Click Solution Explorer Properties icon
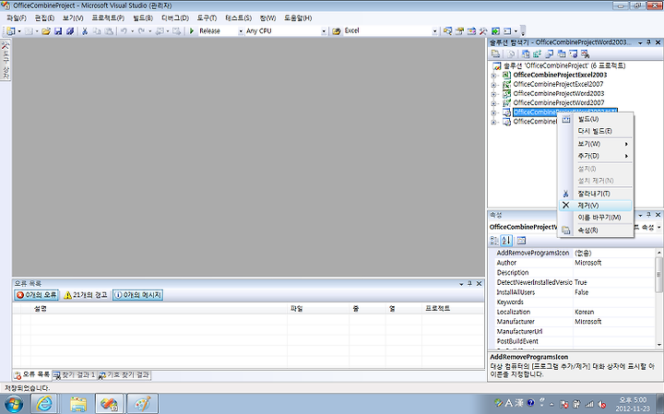This screenshot has width=664, height=414. click(495, 53)
